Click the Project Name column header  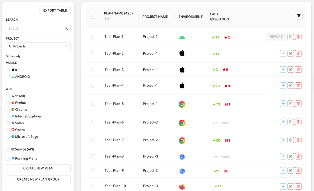[156, 17]
